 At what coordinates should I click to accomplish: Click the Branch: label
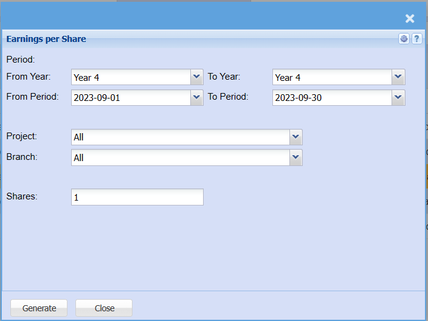tap(22, 157)
